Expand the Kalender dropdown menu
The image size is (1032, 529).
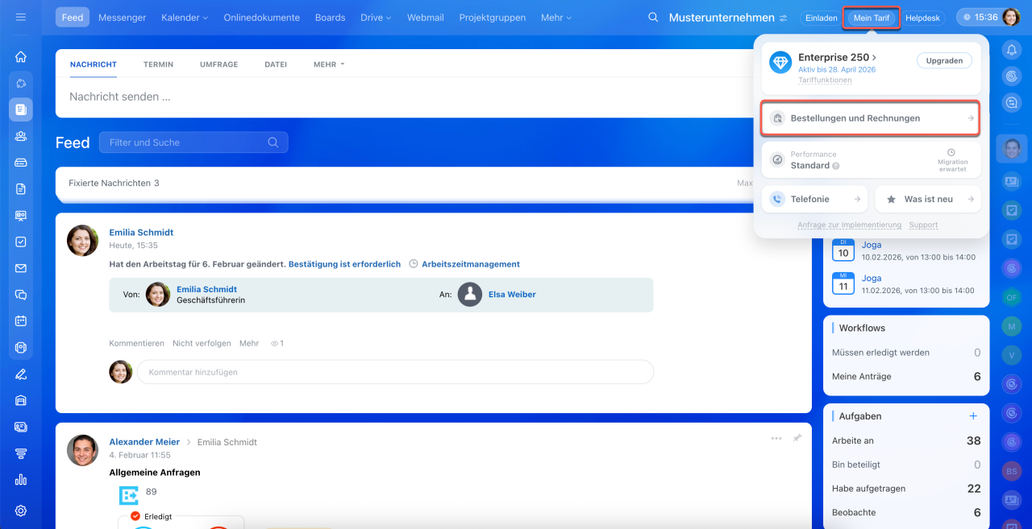click(x=184, y=17)
